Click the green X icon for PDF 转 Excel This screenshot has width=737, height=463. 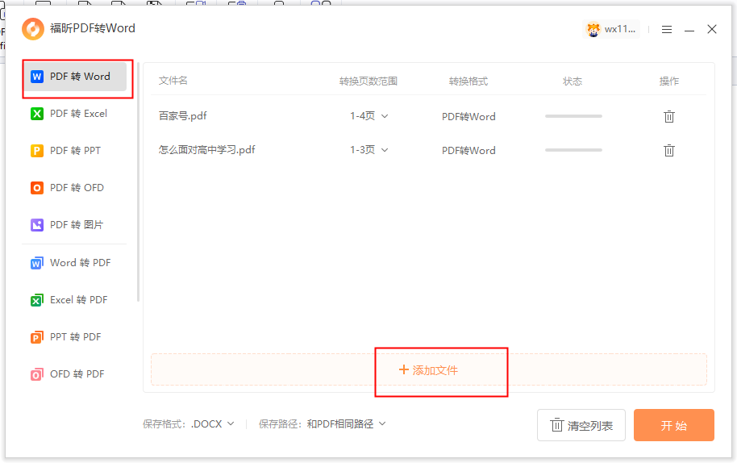coord(36,113)
